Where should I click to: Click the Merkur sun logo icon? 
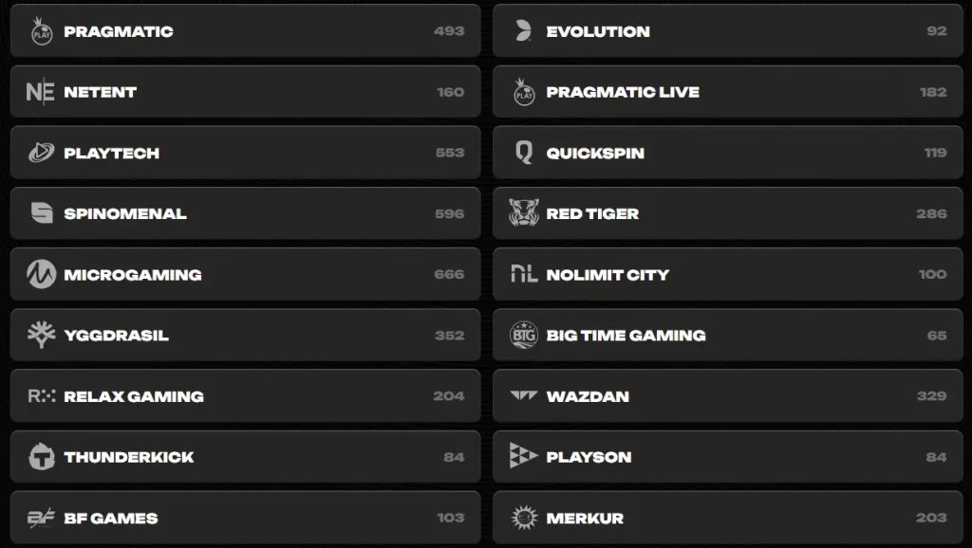click(x=524, y=518)
